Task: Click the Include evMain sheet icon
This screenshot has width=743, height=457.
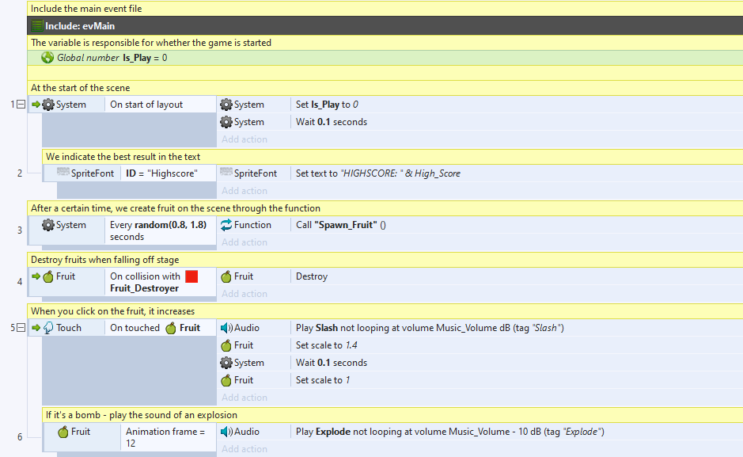Action: (37, 25)
